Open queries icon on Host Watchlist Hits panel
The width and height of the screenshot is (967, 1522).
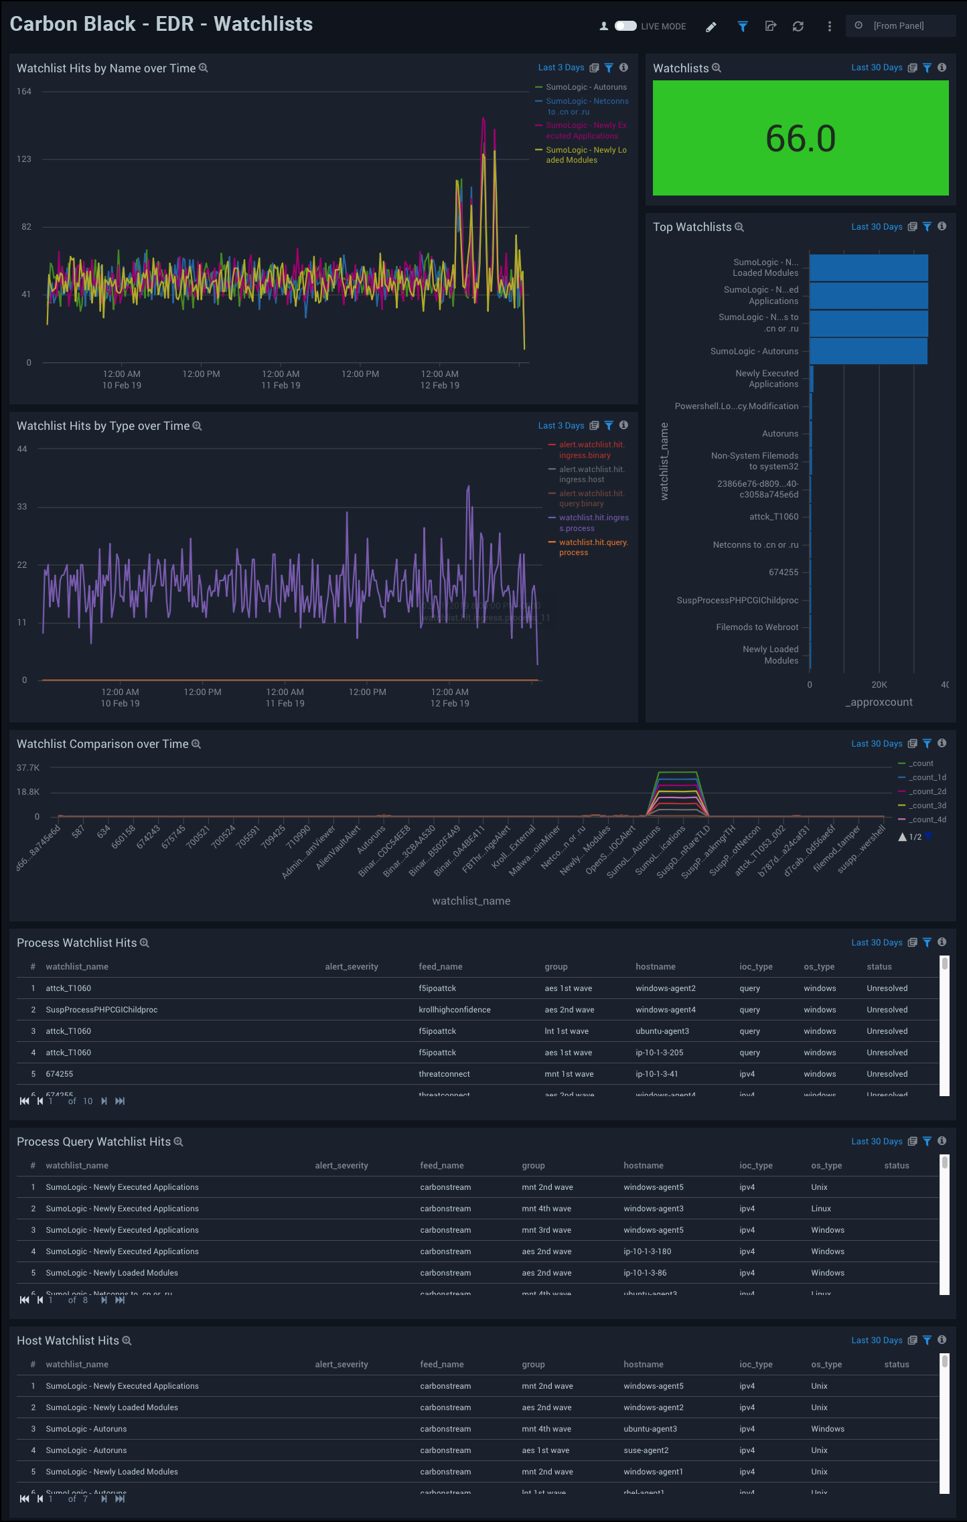[x=912, y=1341]
